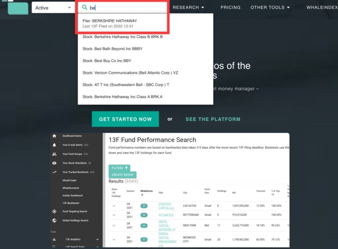Viewport: 338px width, 249px height.
Task: Expand 13F Analytics section
Action: coord(98,240)
